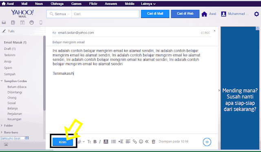Expand the Baru-baru section

[2, 132]
